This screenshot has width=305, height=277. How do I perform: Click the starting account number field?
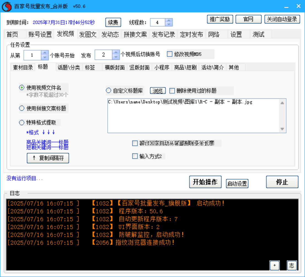click(x=32, y=55)
